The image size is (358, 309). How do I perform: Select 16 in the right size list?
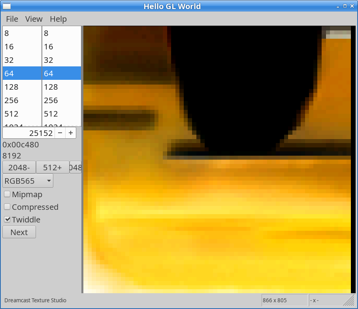pos(62,47)
